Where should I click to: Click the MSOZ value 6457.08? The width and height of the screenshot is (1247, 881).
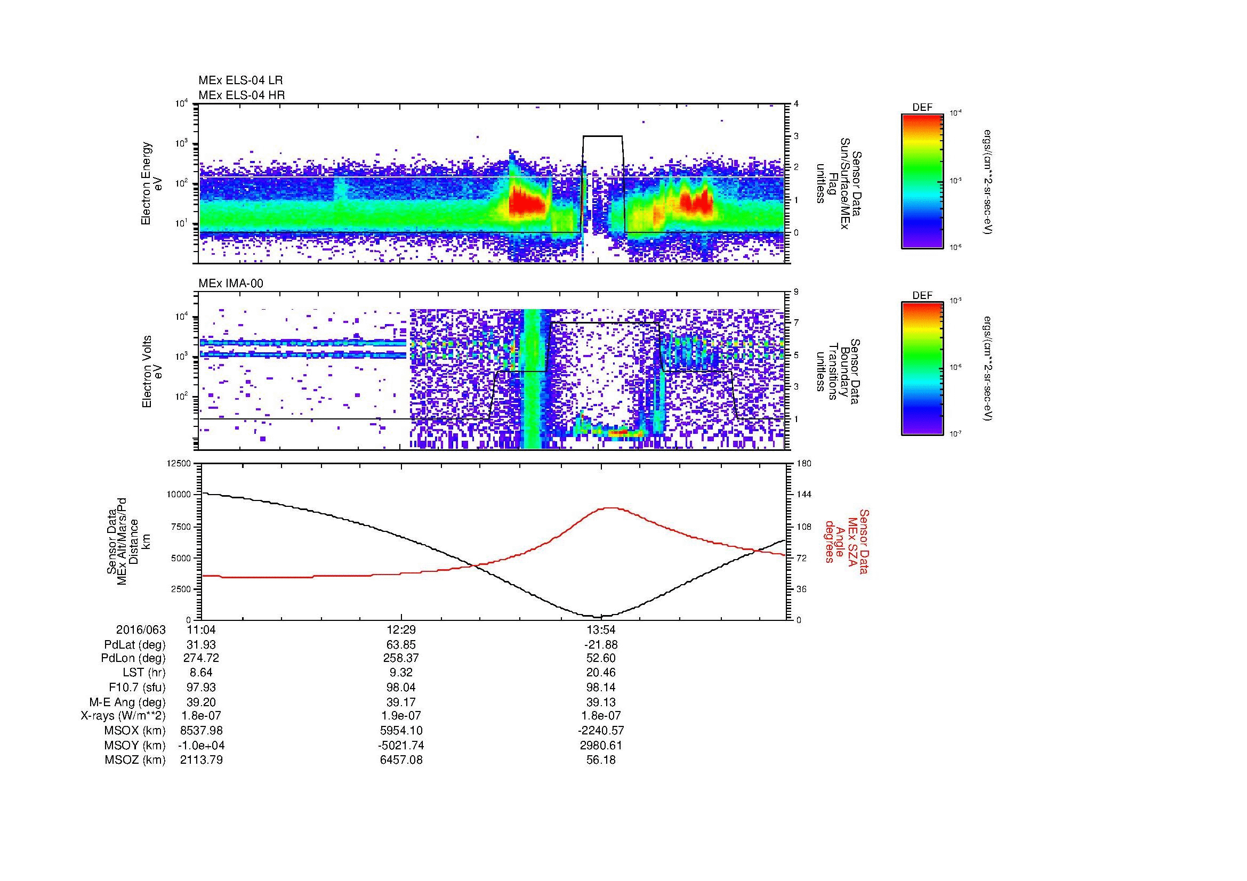pyautogui.click(x=401, y=760)
